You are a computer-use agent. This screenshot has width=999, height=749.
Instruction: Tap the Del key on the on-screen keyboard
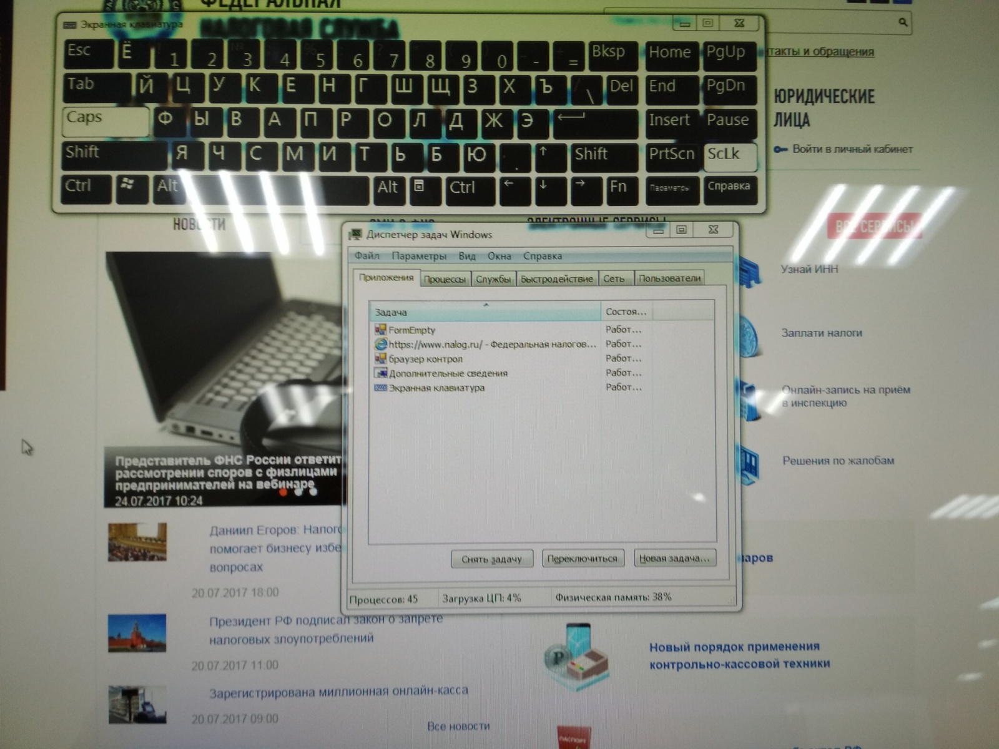621,89
